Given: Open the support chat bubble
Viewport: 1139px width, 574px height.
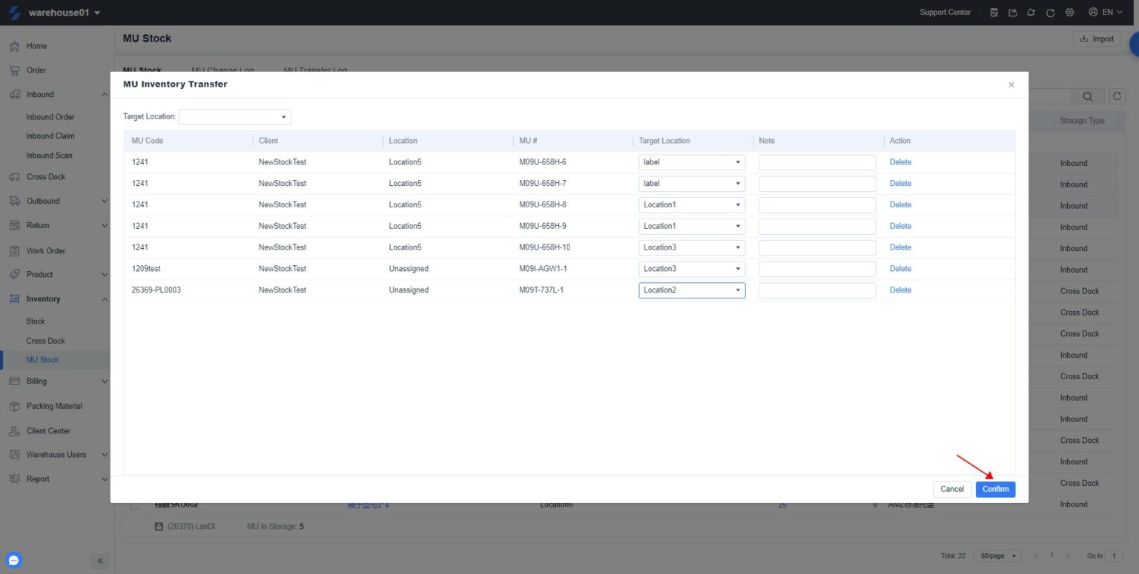Looking at the screenshot, I should tap(13, 560).
